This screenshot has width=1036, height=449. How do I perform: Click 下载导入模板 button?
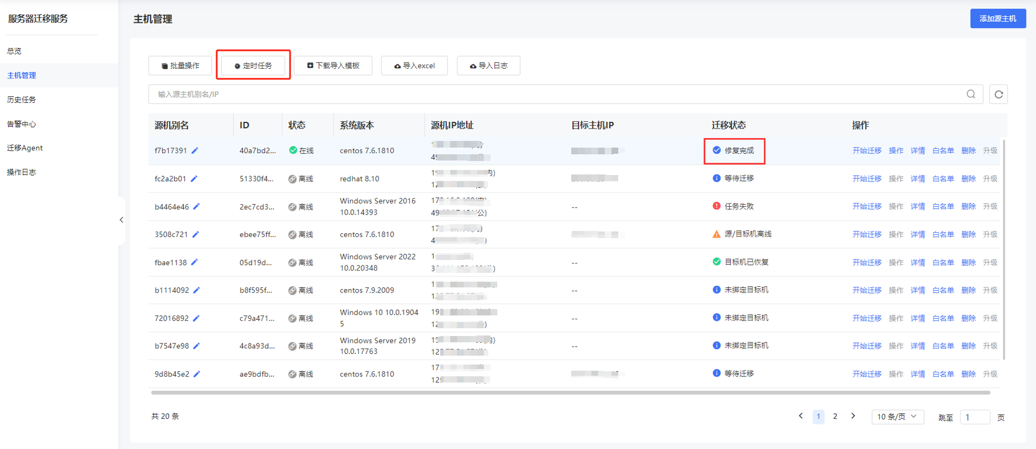[x=333, y=65]
